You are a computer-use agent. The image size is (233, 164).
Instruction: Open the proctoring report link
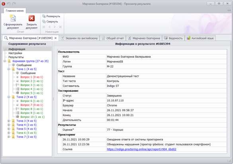pos(141,149)
